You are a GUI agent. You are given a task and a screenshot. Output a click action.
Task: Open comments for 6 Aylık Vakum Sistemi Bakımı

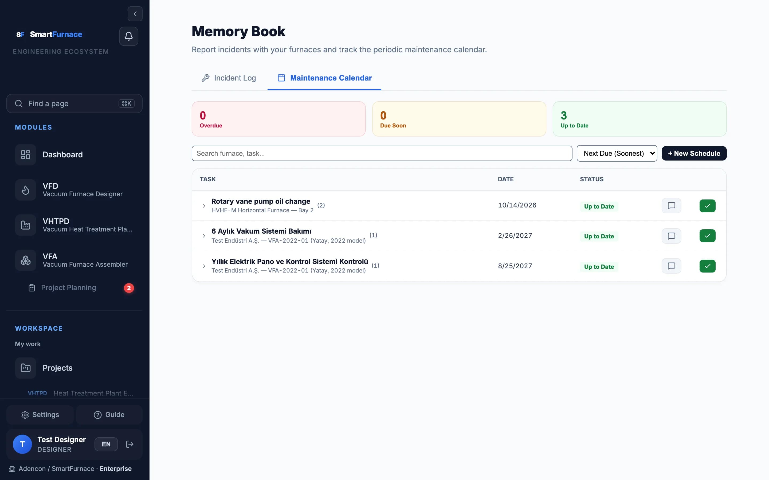(x=672, y=236)
